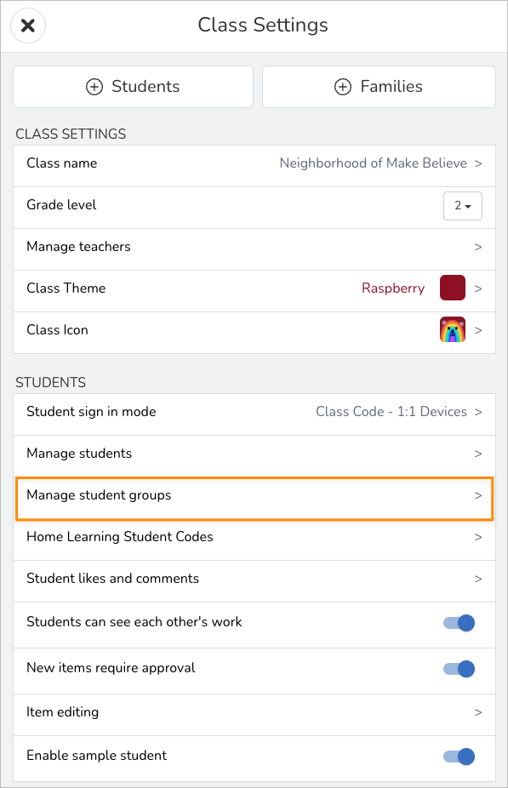Click the rainbow Class Icon image

click(452, 329)
